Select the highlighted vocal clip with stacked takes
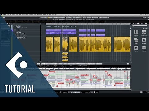Viewport: 149px width, 111px height. (65, 44)
